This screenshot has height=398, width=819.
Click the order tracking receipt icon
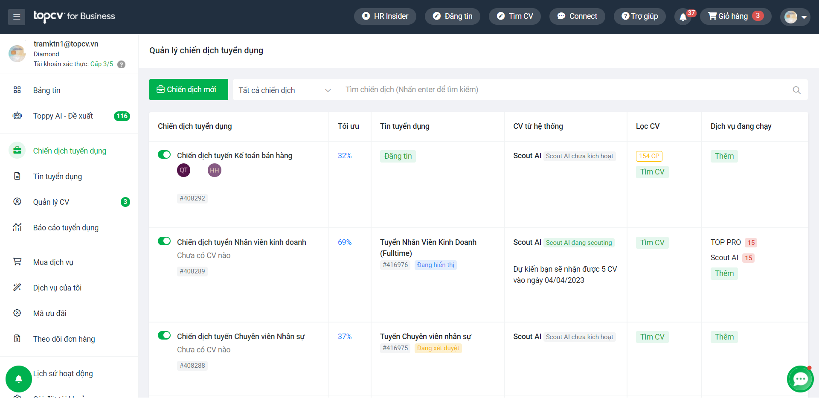coord(17,338)
